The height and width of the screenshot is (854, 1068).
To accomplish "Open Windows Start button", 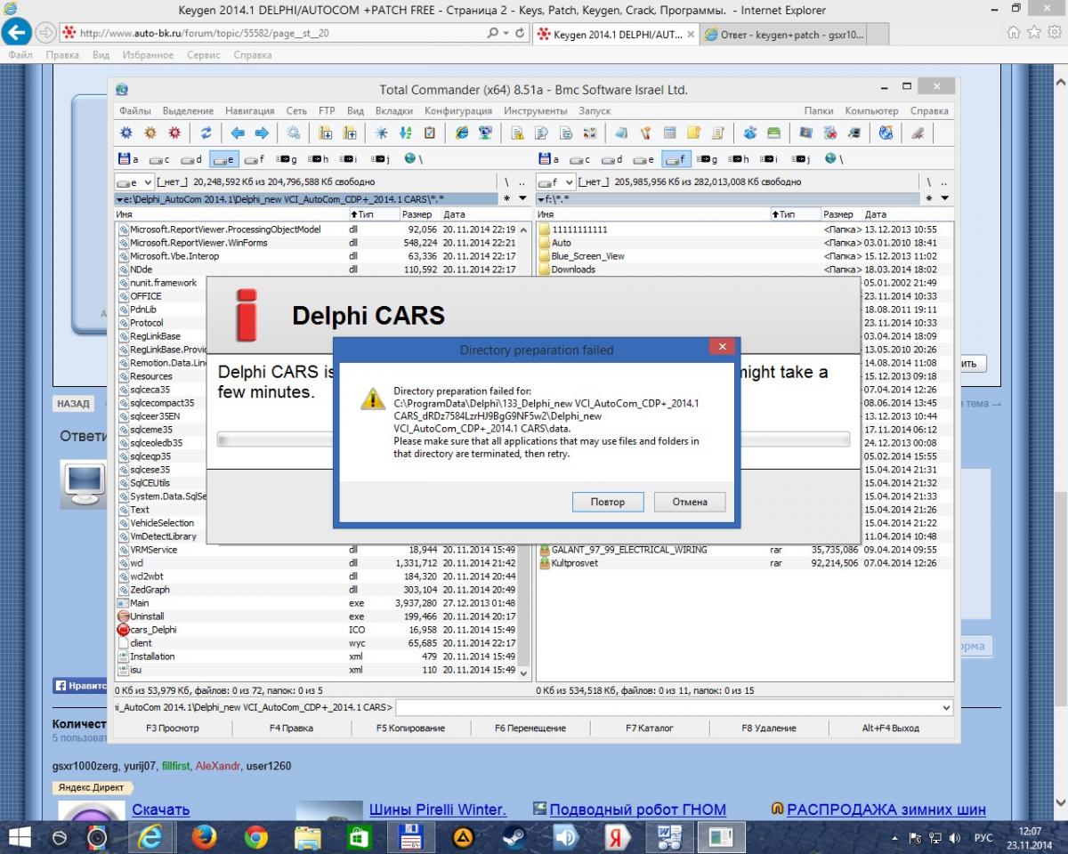I will point(19,837).
